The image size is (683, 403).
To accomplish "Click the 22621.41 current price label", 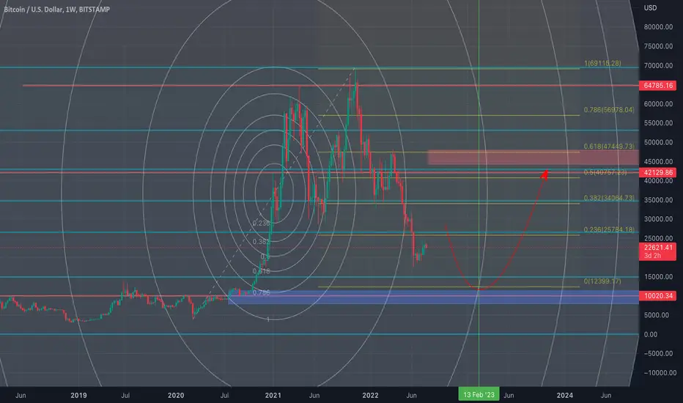I will pyautogui.click(x=658, y=248).
